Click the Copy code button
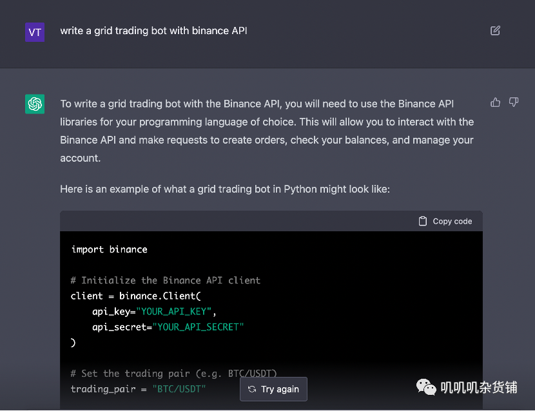This screenshot has width=535, height=411. click(x=445, y=222)
